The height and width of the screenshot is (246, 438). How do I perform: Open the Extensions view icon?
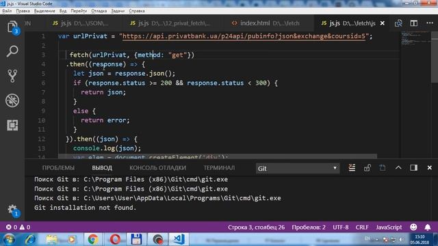pos(12,125)
